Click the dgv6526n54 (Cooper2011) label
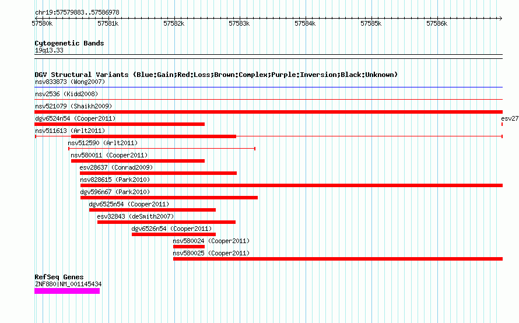This screenshot has width=519, height=323. coord(171,229)
